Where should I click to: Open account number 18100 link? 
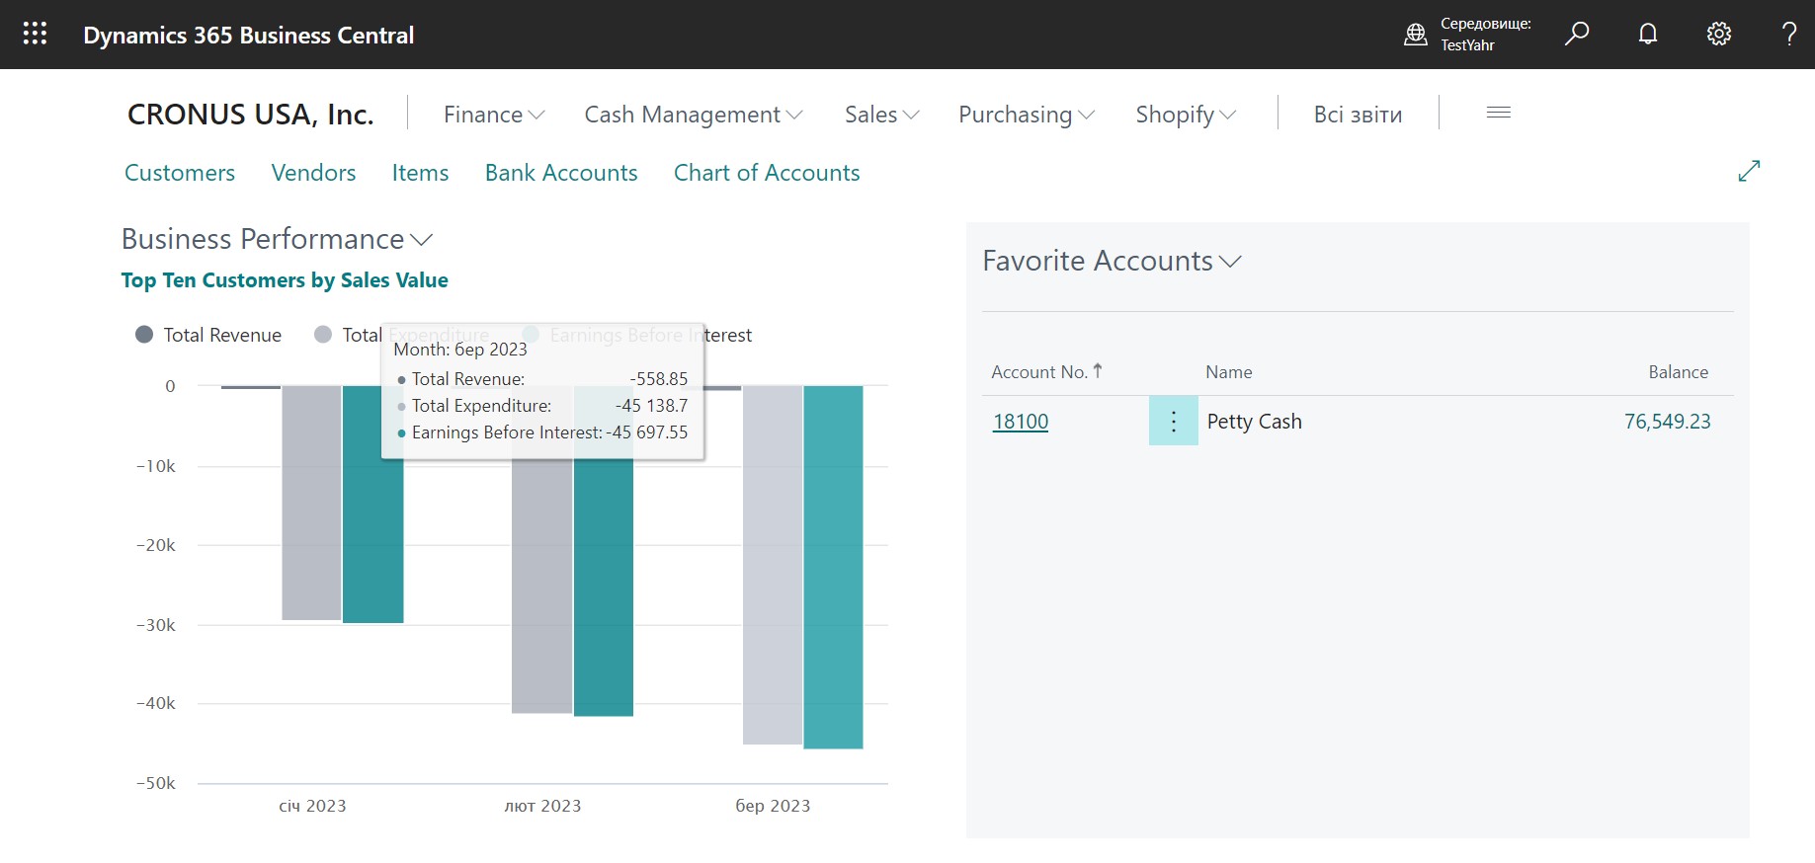(x=1020, y=422)
